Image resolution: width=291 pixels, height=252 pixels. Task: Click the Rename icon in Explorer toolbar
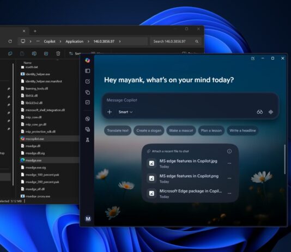(x=34, y=53)
